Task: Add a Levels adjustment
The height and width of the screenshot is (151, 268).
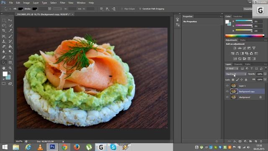Action: (240, 48)
